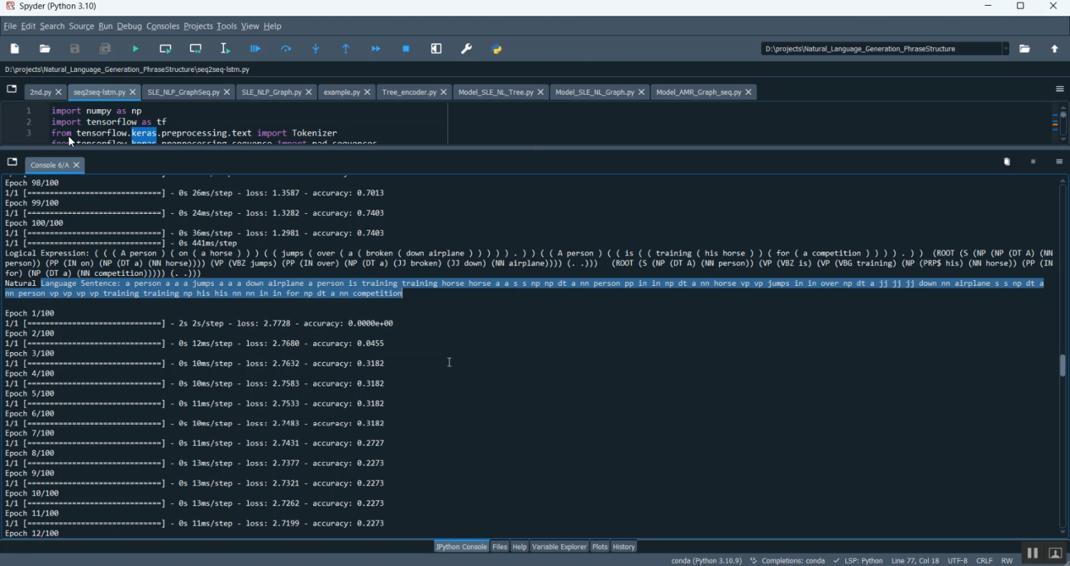Create a new file
1070x566 pixels.
[x=14, y=48]
